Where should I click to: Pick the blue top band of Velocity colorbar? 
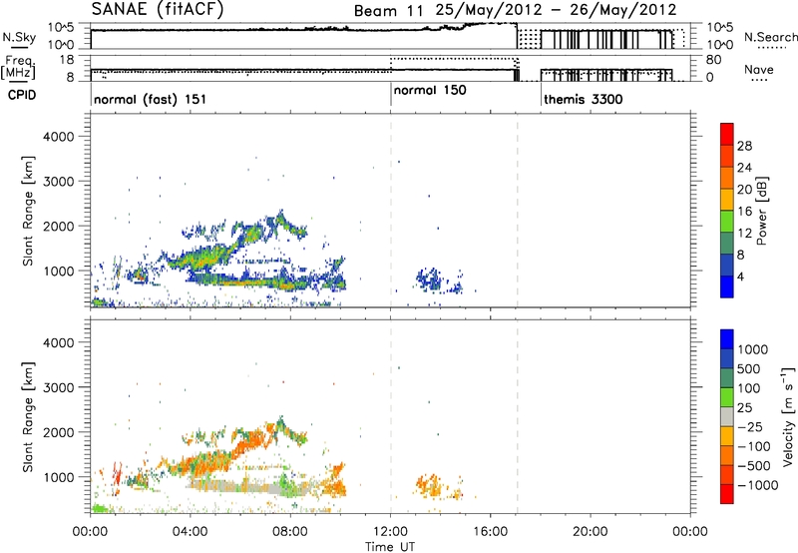tap(727, 339)
